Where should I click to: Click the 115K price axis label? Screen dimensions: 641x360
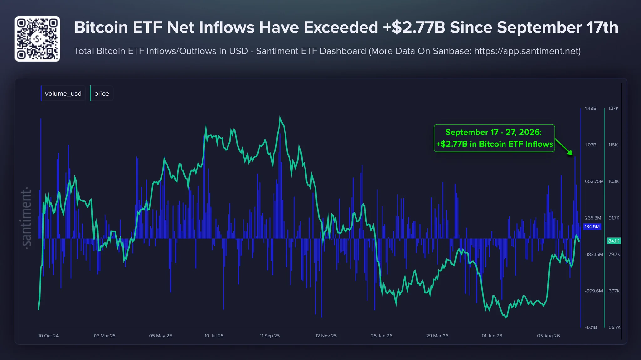coord(613,145)
